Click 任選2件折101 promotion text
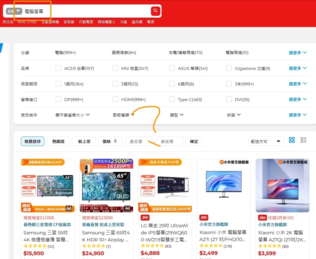 click(x=281, y=218)
